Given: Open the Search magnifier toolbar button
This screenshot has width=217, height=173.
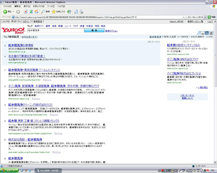Looking at the screenshot, I should 45,12.
